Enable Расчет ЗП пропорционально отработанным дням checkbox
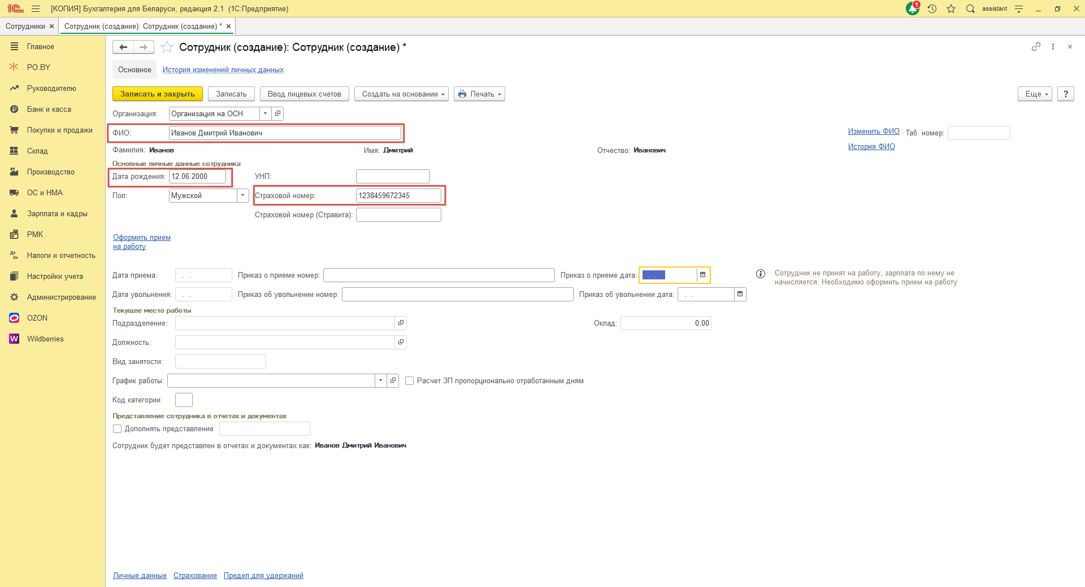Screen dimensions: 1085x587 click(410, 381)
